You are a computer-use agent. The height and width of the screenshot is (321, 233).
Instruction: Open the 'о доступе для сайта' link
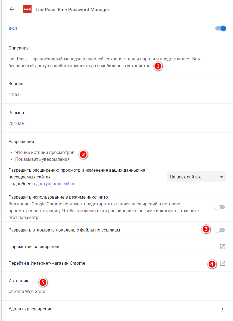pyautogui.click(x=53, y=184)
